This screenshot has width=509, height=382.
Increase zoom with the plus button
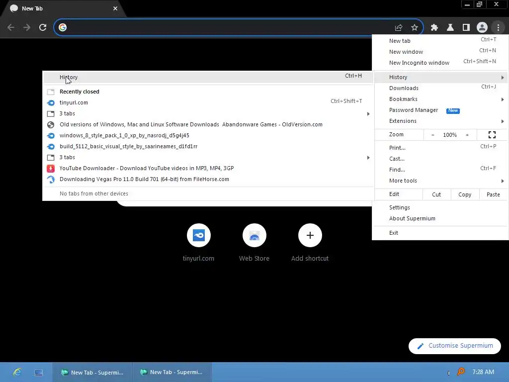point(467,135)
